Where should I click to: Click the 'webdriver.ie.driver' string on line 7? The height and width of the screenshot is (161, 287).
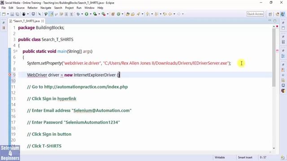click(x=82, y=63)
